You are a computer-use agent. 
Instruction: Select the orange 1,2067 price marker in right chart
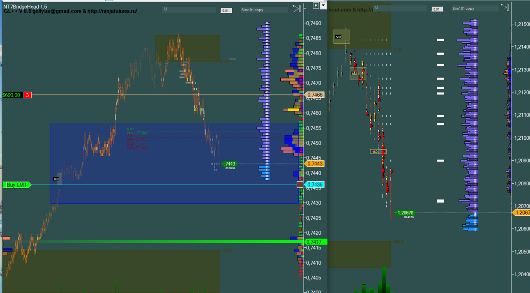(x=522, y=212)
